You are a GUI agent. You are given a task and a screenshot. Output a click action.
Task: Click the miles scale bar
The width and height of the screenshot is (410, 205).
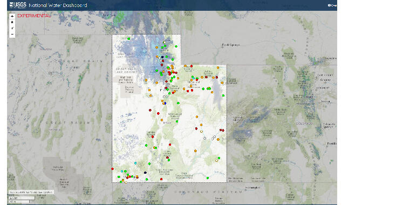coord(19,201)
